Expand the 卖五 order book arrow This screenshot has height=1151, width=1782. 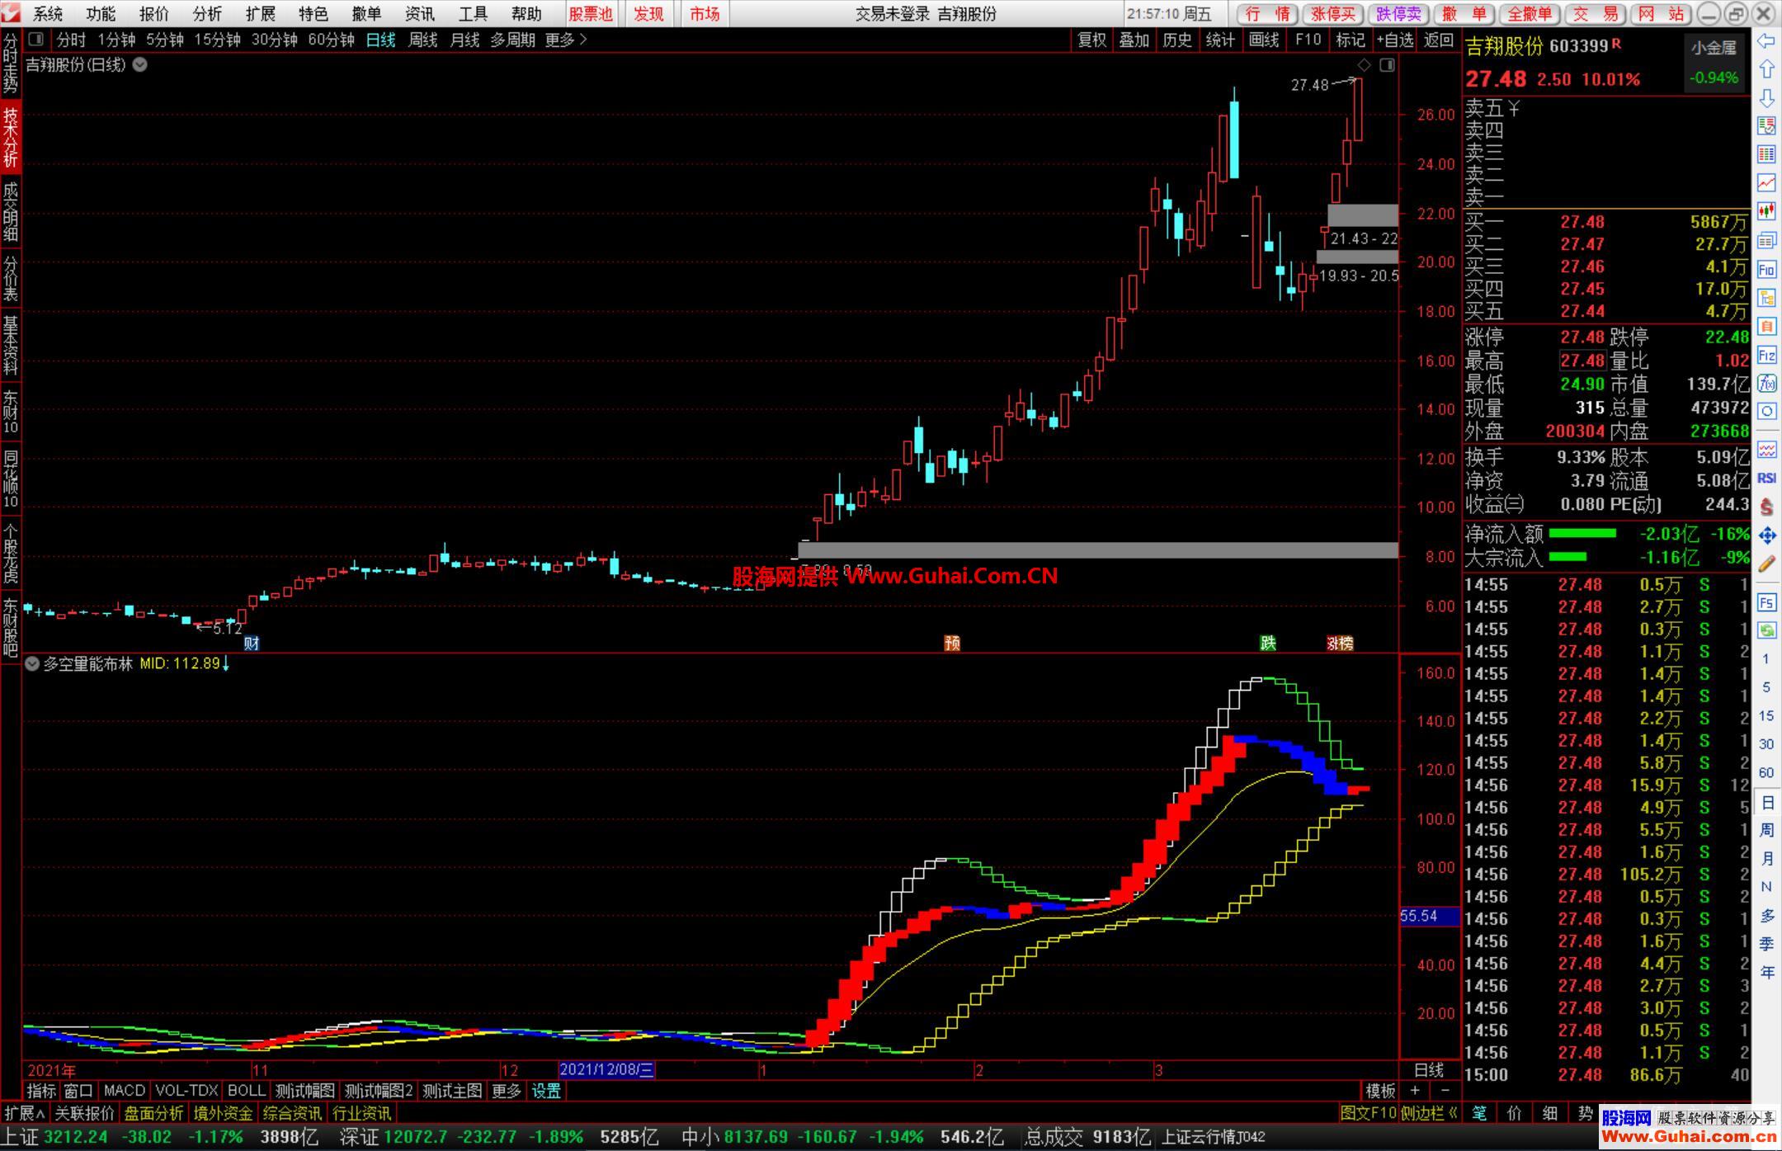point(1514,108)
